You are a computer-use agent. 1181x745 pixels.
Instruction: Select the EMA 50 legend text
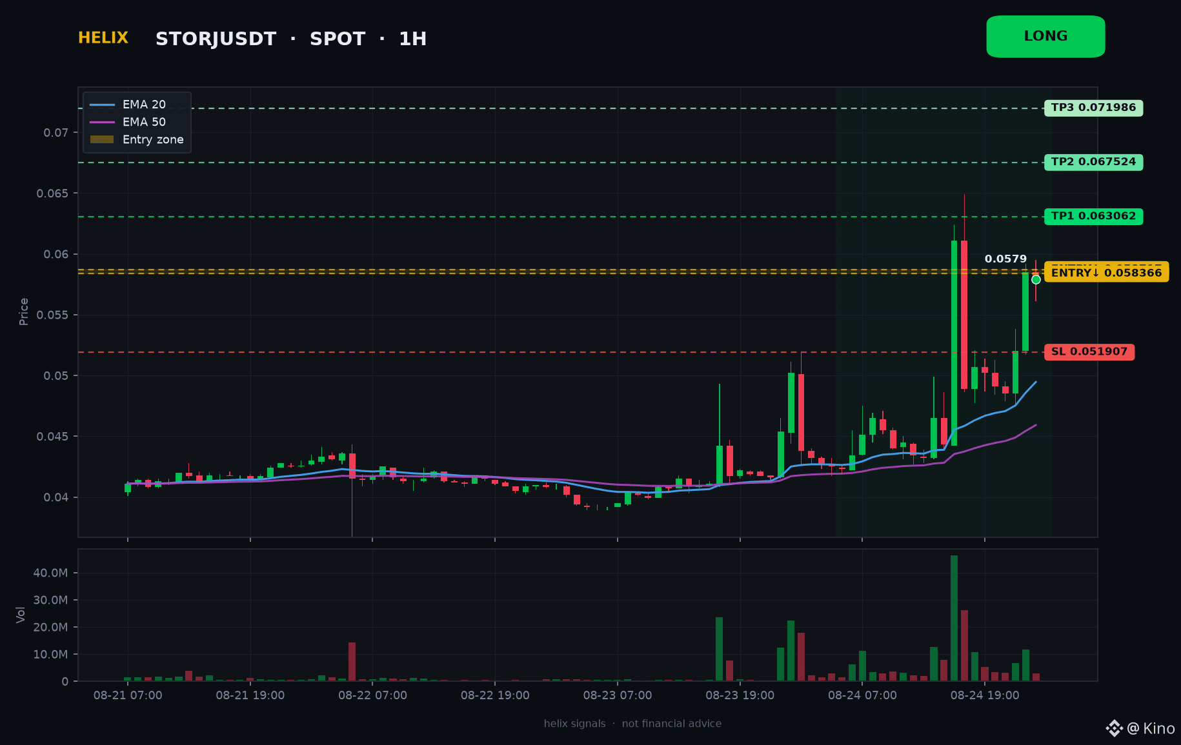(144, 122)
